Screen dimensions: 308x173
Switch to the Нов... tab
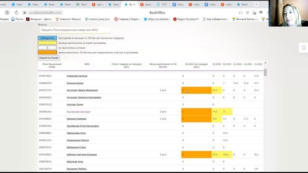(210, 4)
